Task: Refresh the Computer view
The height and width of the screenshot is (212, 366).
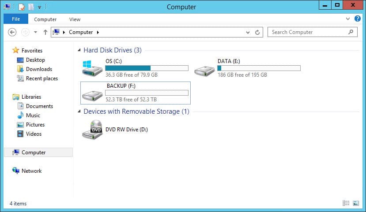Action: 257,32
